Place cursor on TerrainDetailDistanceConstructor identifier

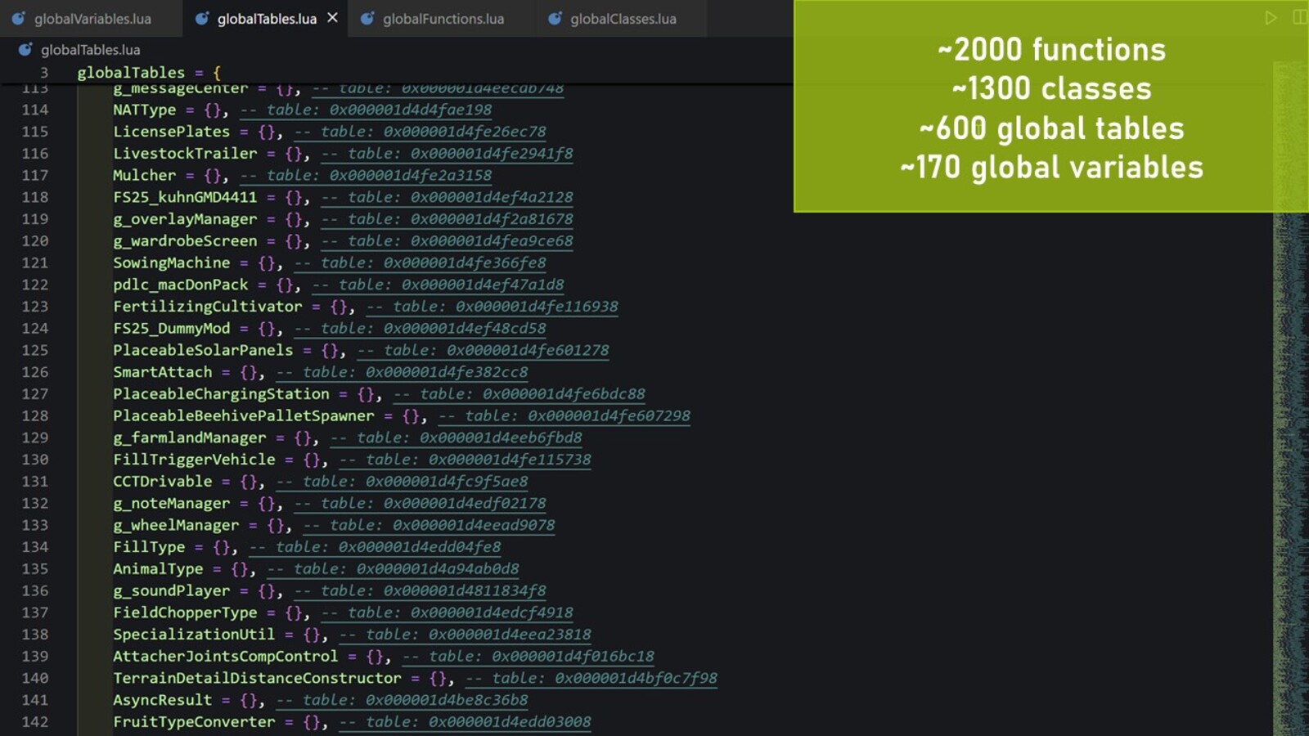click(257, 678)
